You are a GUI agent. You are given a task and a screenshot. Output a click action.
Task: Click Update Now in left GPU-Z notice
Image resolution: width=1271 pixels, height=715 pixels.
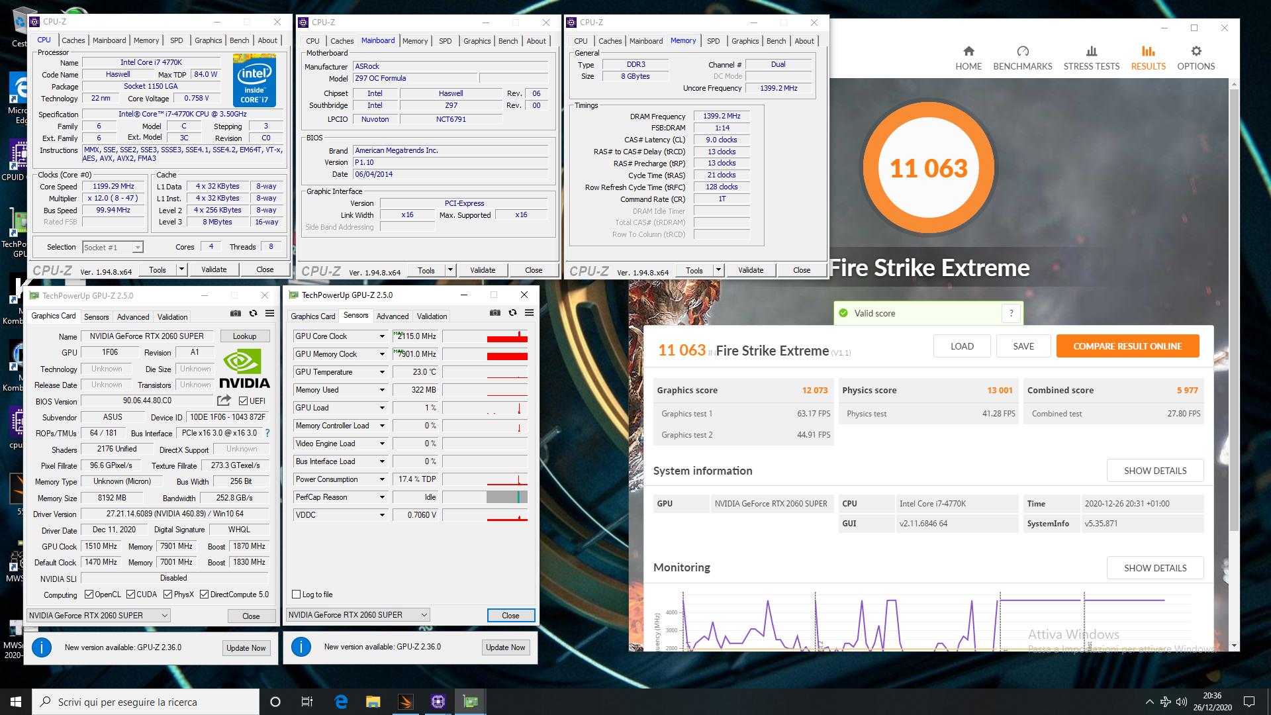246,648
